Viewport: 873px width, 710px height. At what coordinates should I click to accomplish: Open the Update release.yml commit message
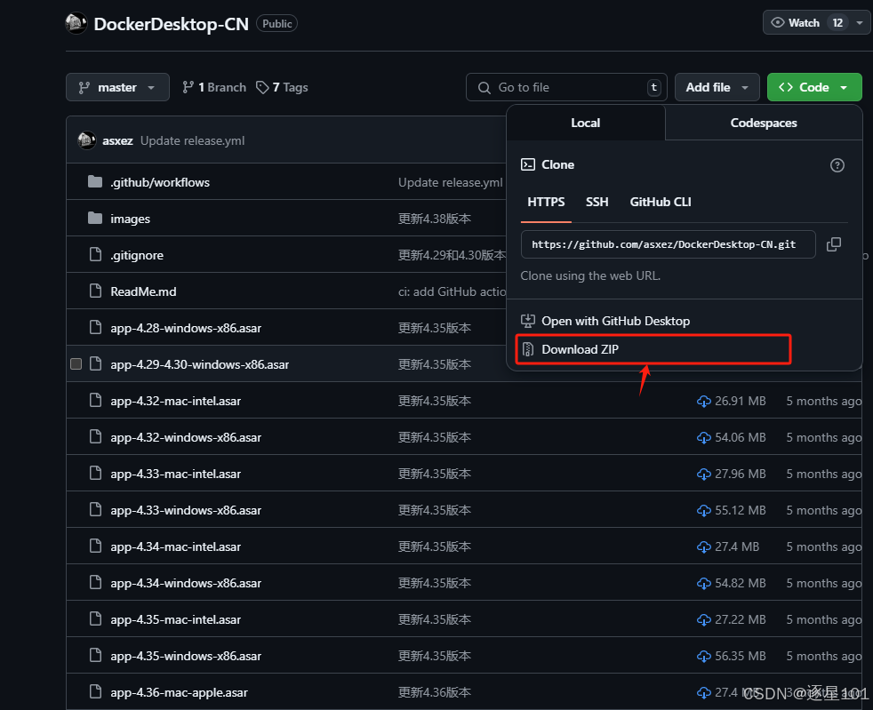(192, 140)
